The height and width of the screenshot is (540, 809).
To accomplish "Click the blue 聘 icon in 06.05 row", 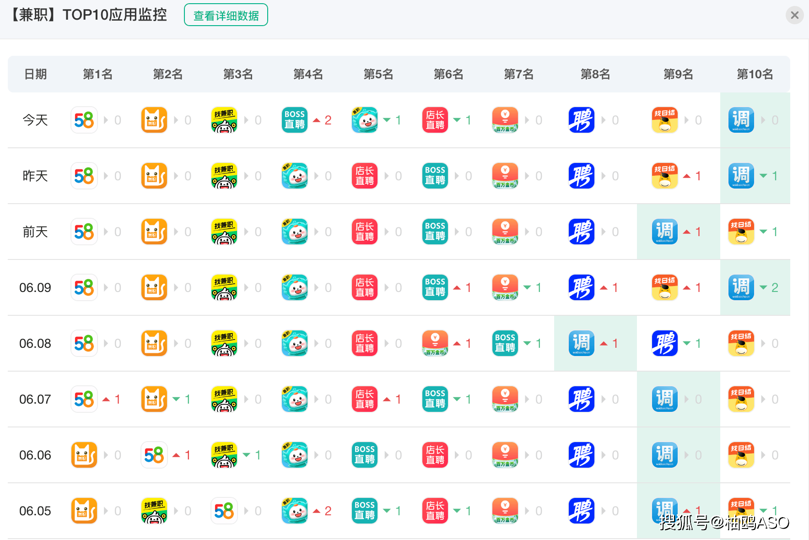I will (x=582, y=511).
